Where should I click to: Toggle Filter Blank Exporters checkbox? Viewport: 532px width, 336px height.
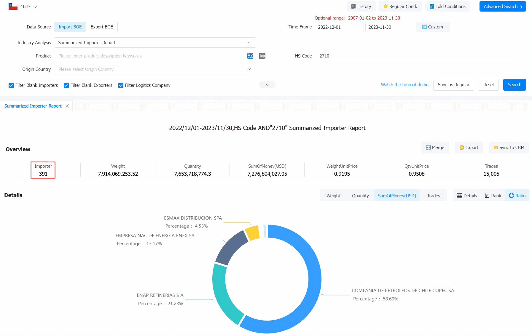pos(66,85)
